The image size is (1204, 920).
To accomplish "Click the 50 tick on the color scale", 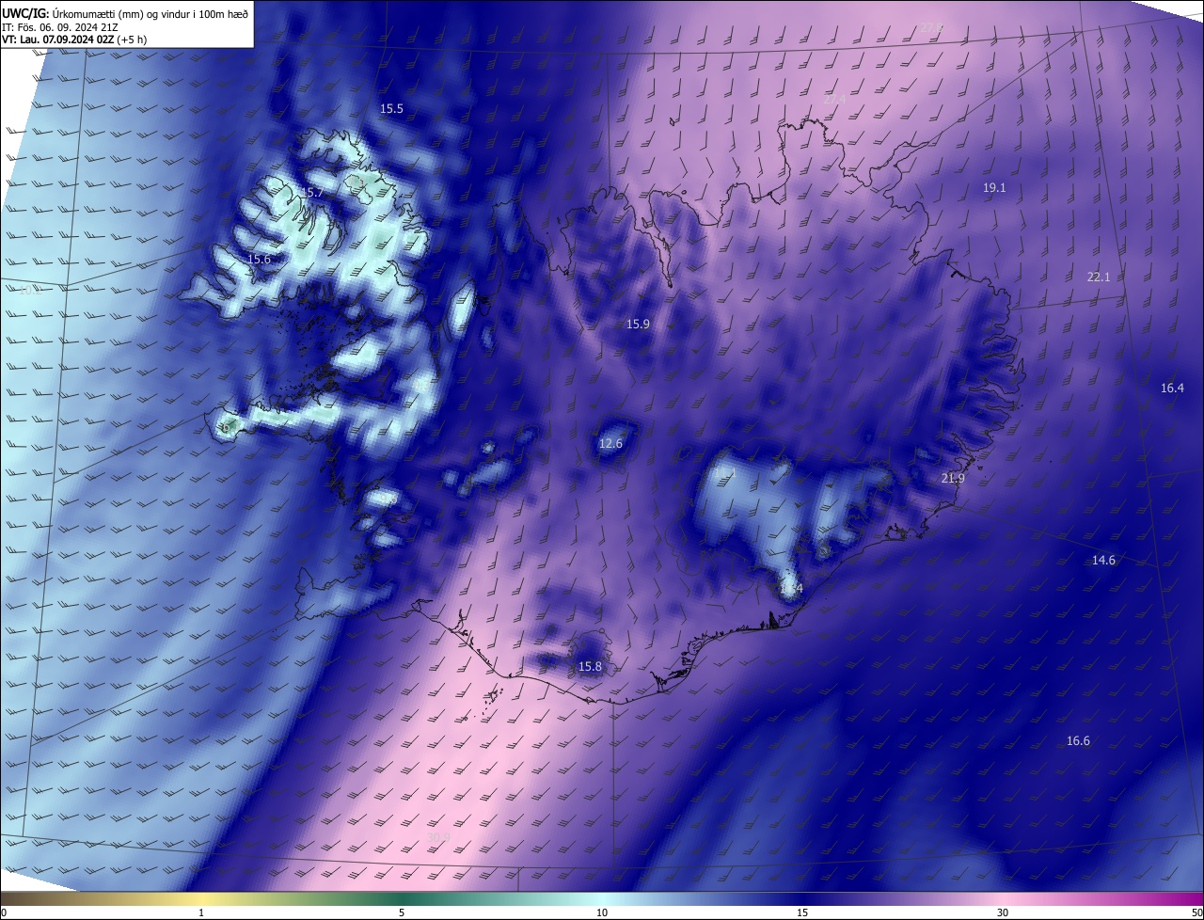I will coord(1196,912).
